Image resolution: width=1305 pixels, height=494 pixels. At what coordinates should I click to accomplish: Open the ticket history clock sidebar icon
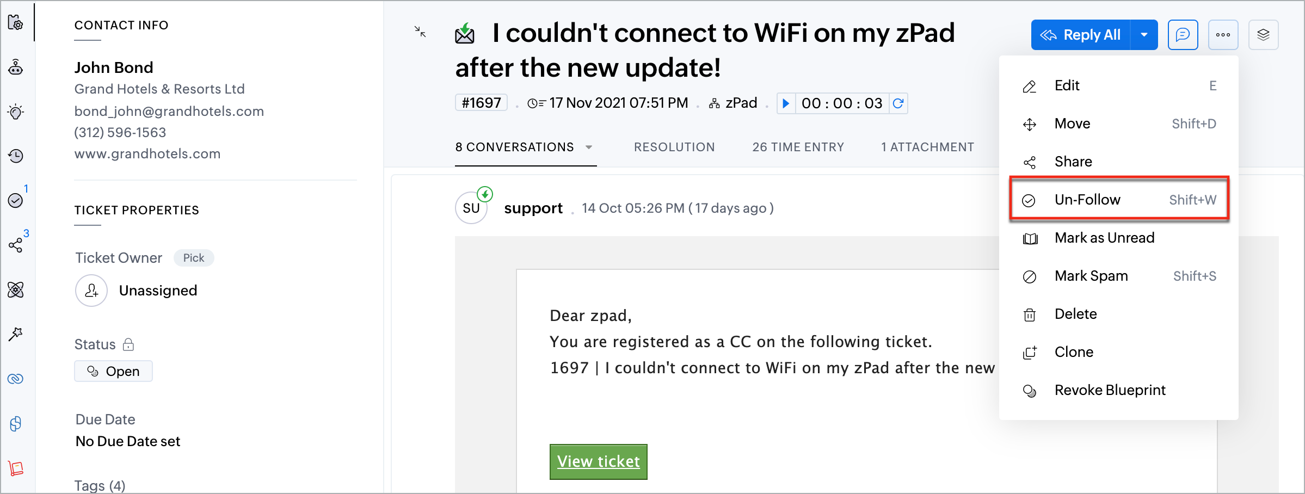(x=16, y=156)
